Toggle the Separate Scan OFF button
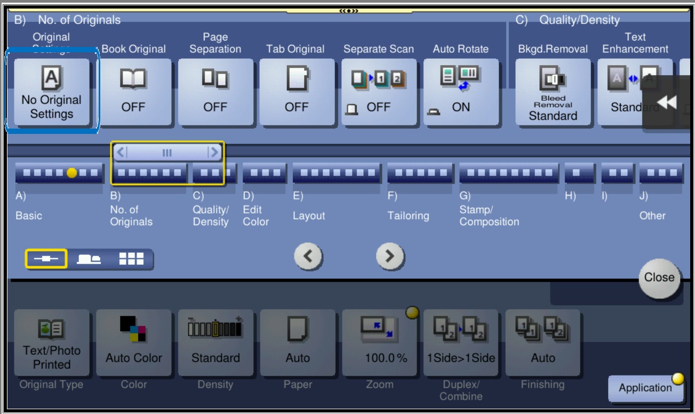 click(x=379, y=92)
